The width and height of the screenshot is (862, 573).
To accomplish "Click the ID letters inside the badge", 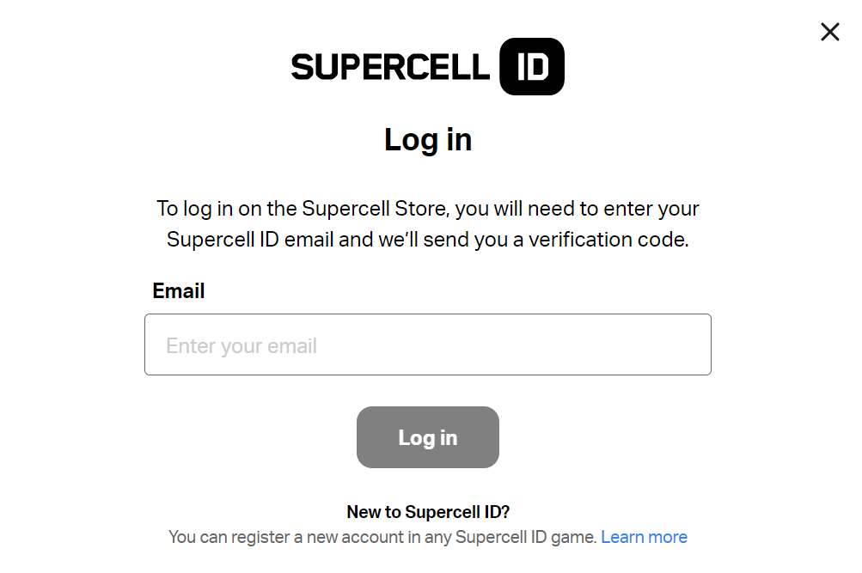I will click(532, 66).
